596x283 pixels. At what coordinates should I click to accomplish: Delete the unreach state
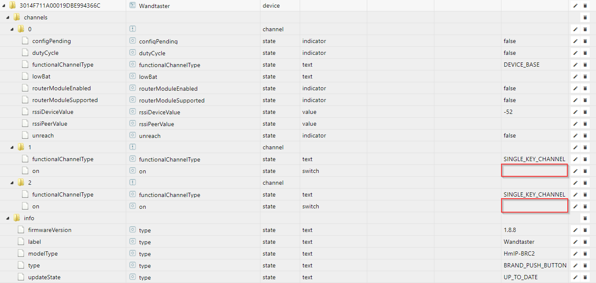pos(585,136)
